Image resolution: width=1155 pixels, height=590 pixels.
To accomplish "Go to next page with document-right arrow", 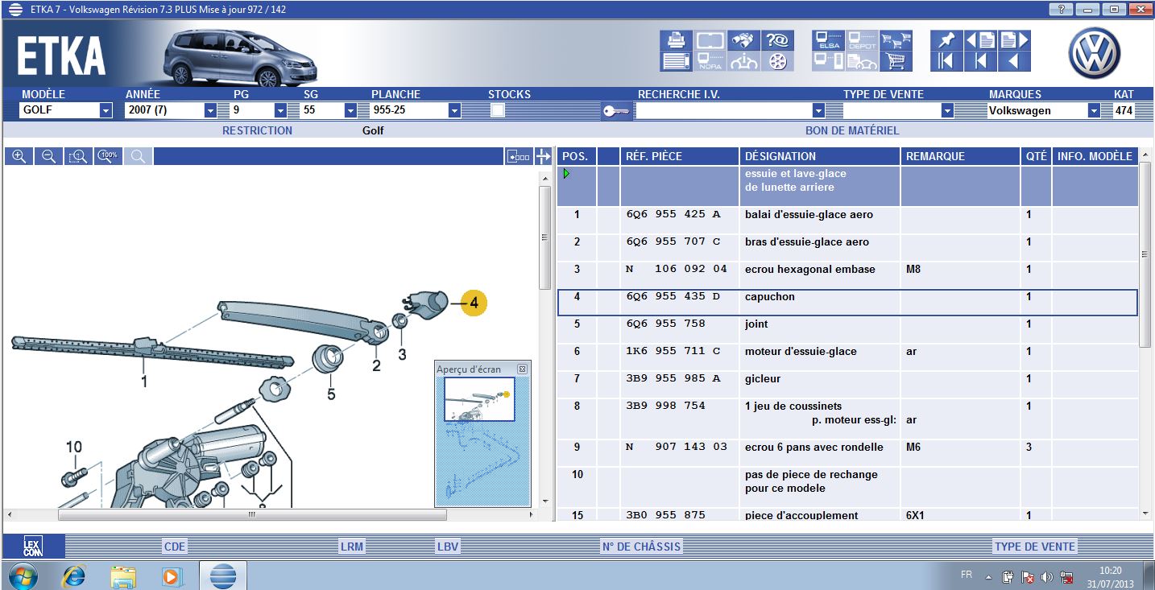I will pos(1014,40).
